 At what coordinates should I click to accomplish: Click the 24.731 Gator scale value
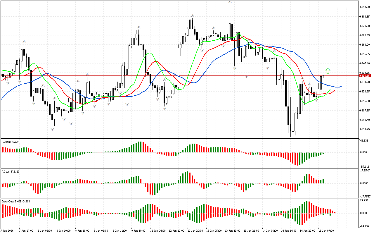(x=364, y=200)
